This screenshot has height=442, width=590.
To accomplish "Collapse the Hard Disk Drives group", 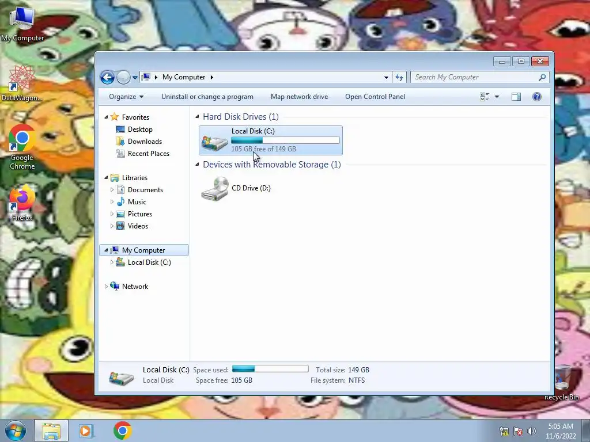I will pos(197,116).
